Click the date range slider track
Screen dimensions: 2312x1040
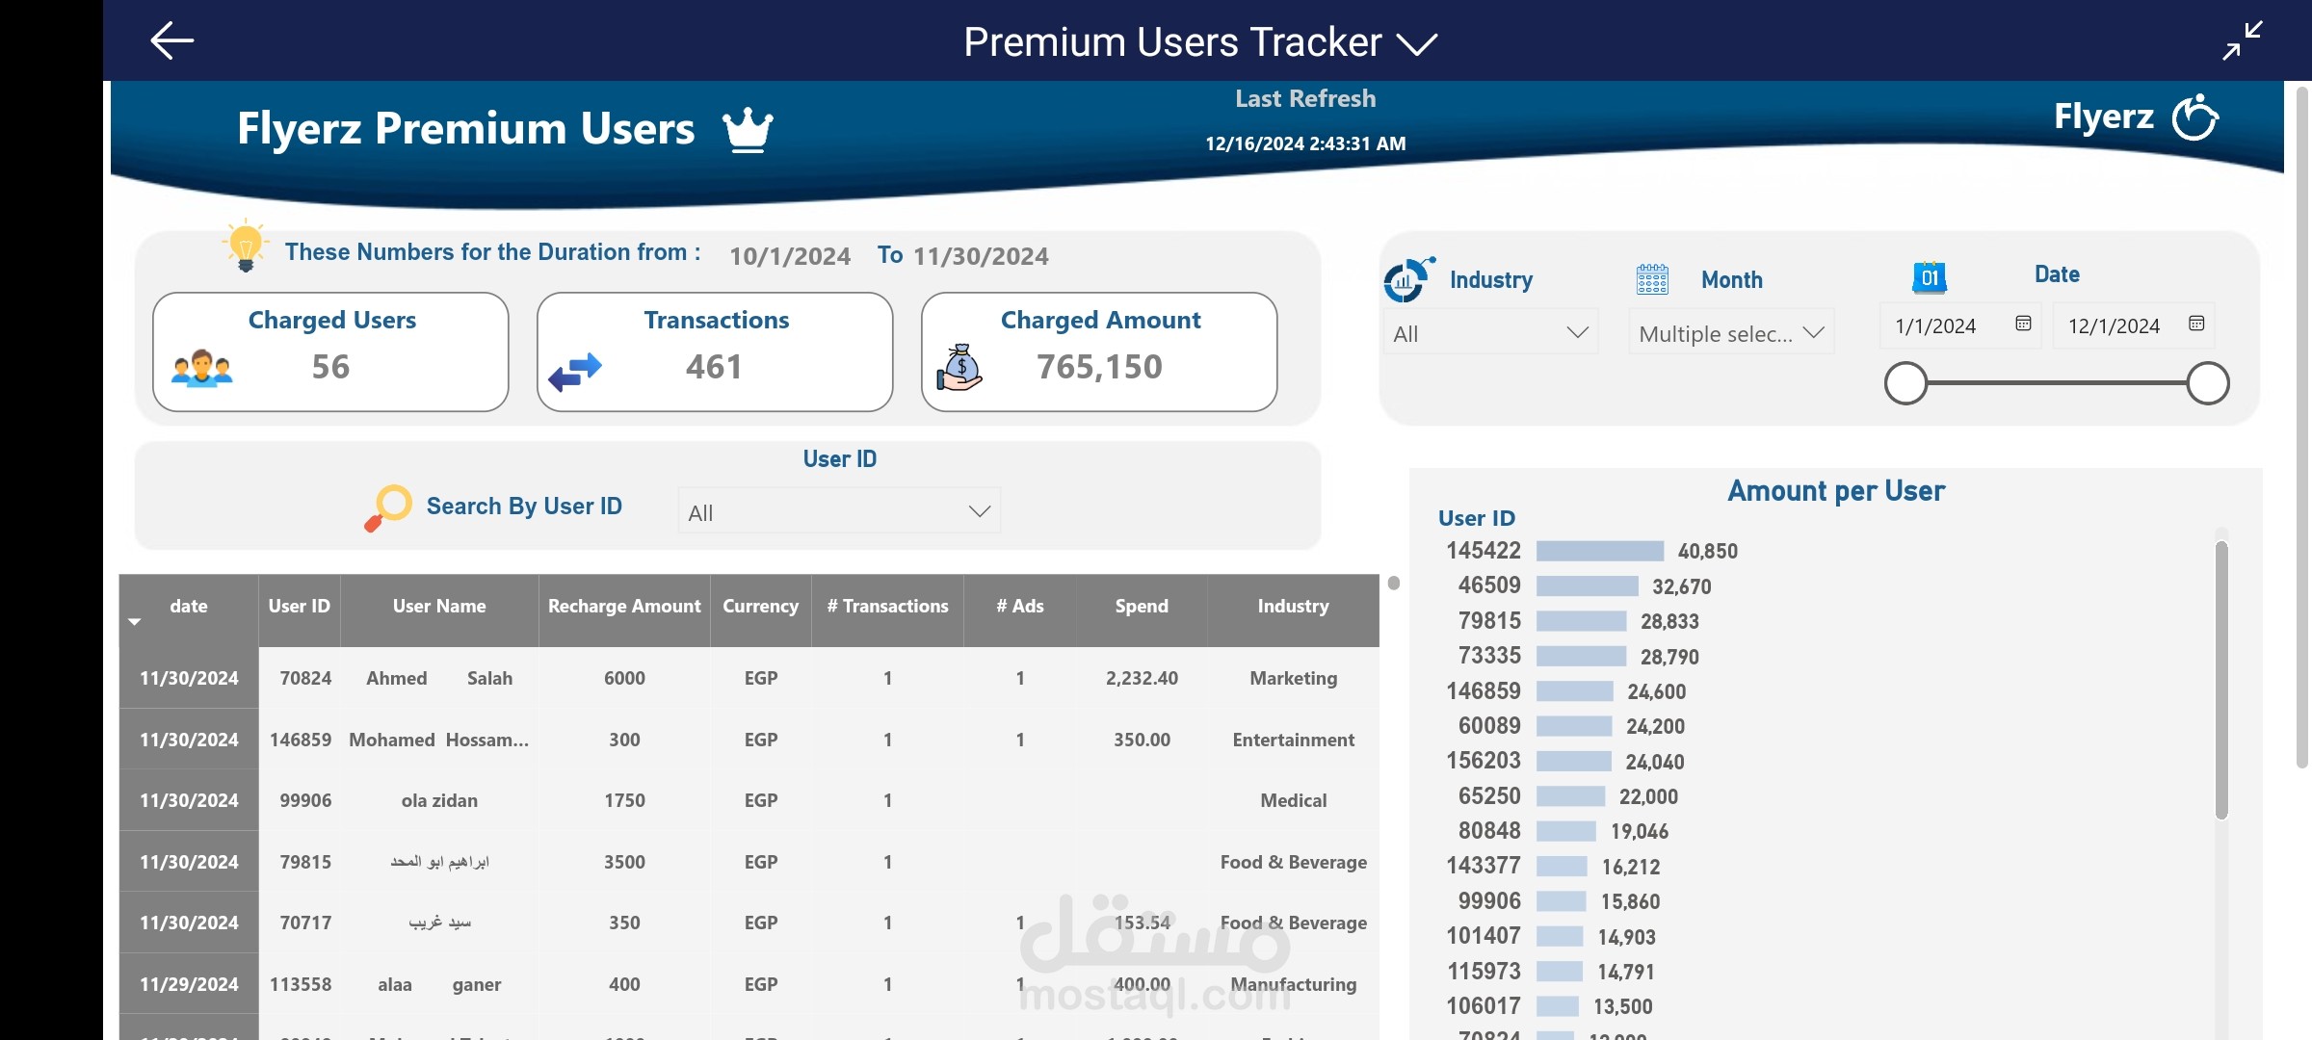[2057, 383]
